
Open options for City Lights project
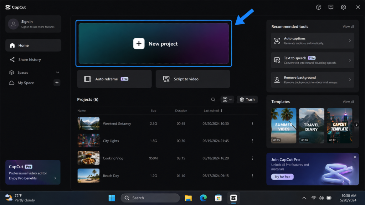[x=253, y=141]
